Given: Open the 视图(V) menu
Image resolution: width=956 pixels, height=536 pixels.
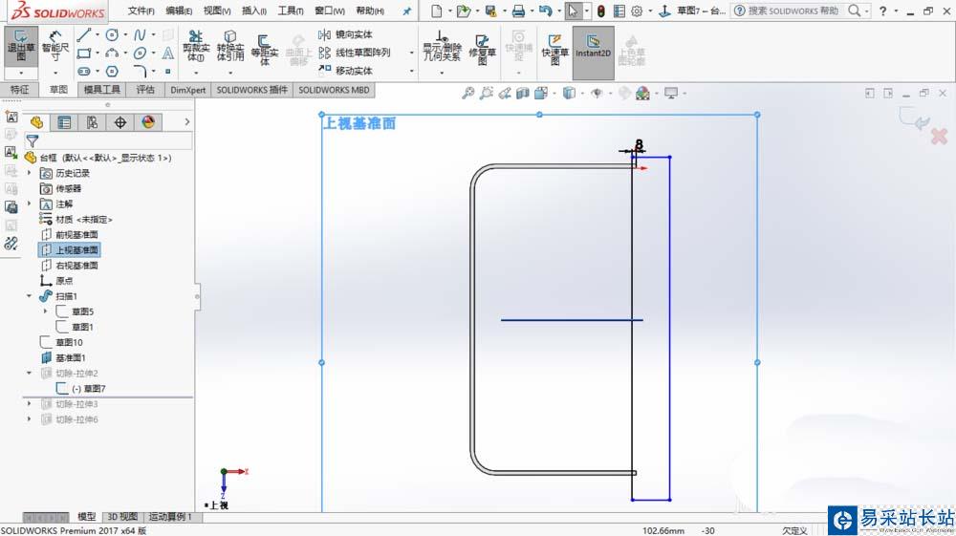Looking at the screenshot, I should click(x=216, y=11).
